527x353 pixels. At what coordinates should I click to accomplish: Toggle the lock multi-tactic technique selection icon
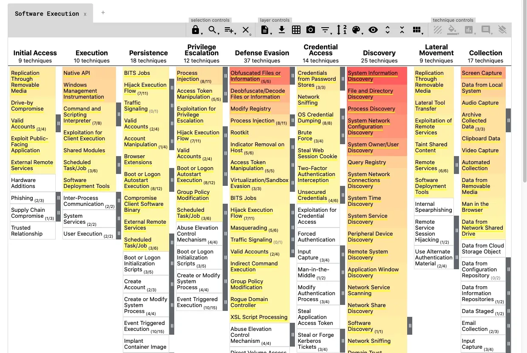[195, 30]
